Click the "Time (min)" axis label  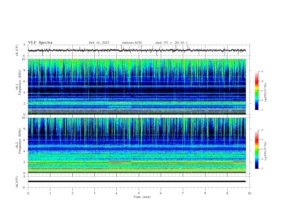point(142,197)
